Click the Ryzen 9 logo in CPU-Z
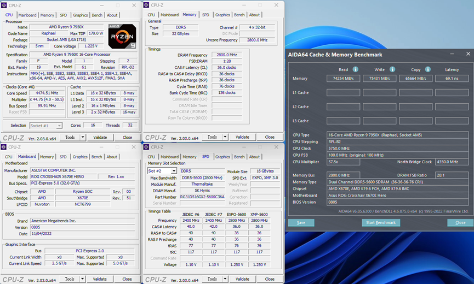The height and width of the screenshot is (284, 474). tap(122, 37)
